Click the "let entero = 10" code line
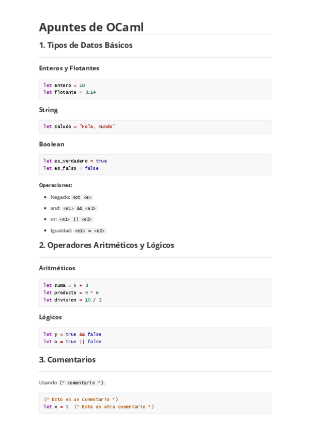Image resolution: width=310 pixels, height=439 pixels. tap(64, 85)
